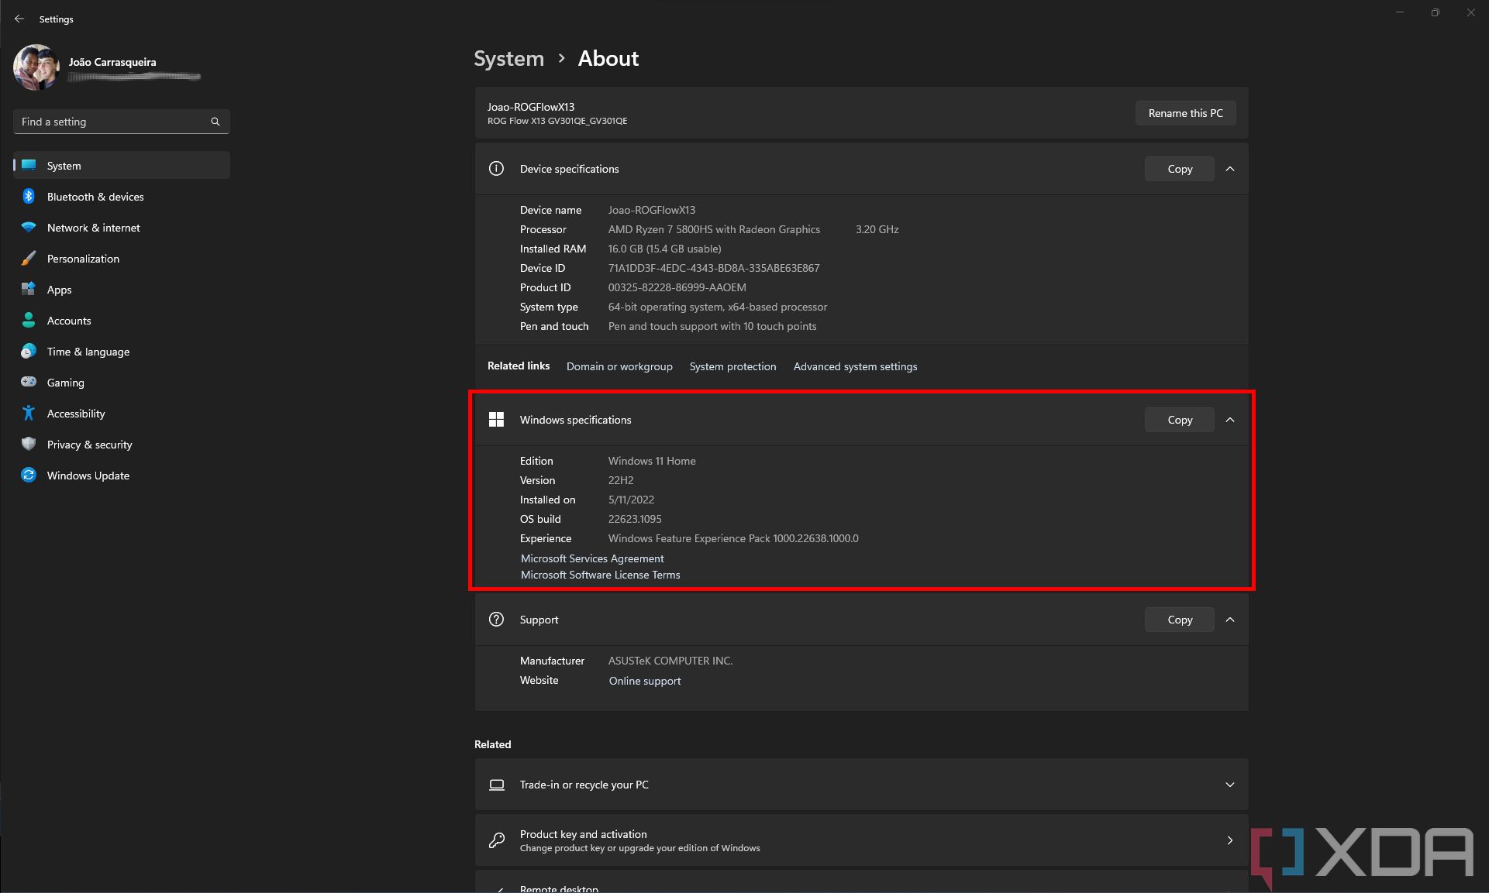Switch to the System breadcrumb

point(508,58)
